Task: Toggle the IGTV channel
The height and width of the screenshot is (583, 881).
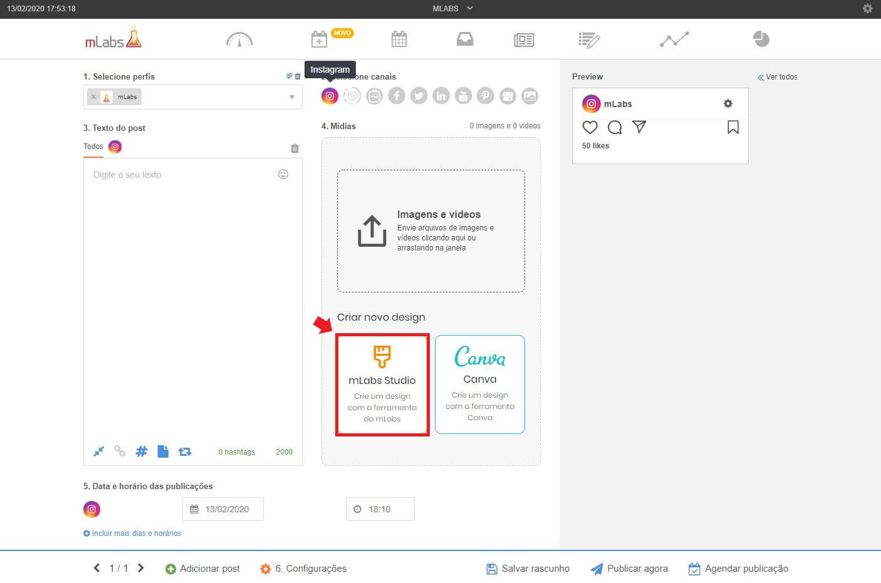Action: 374,96
